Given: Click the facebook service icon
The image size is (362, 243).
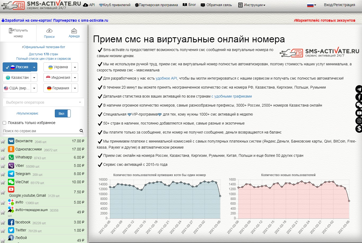Looking at the screenshot, I should tap(11, 222).
